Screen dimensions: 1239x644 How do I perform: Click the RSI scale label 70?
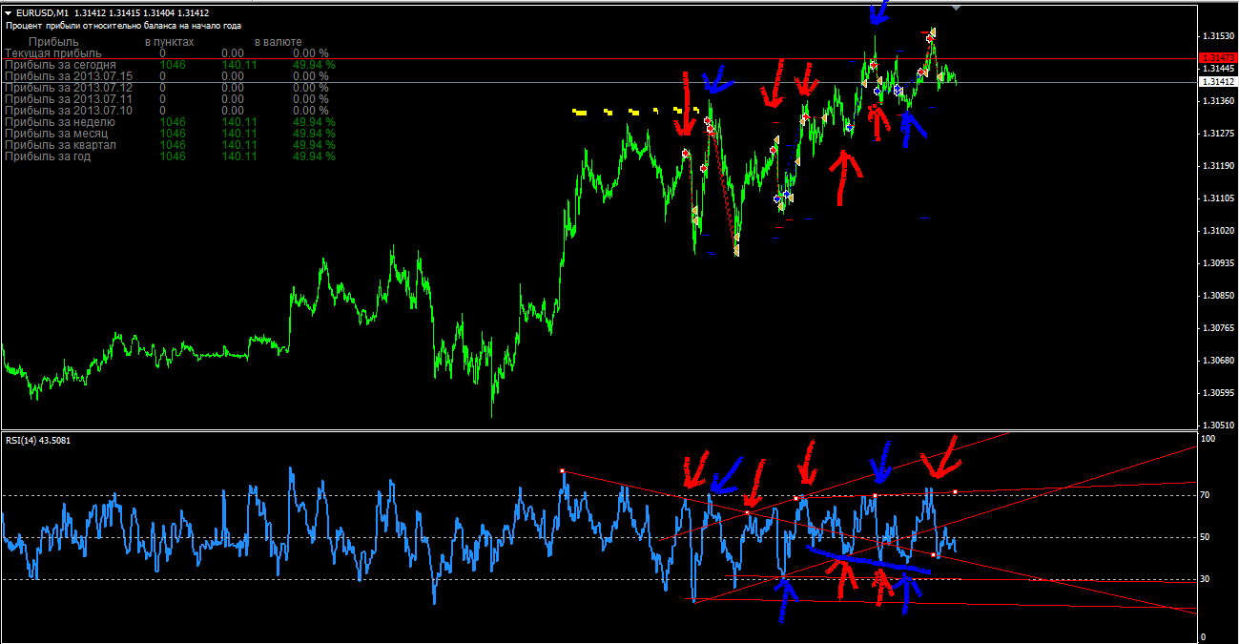pos(1207,495)
